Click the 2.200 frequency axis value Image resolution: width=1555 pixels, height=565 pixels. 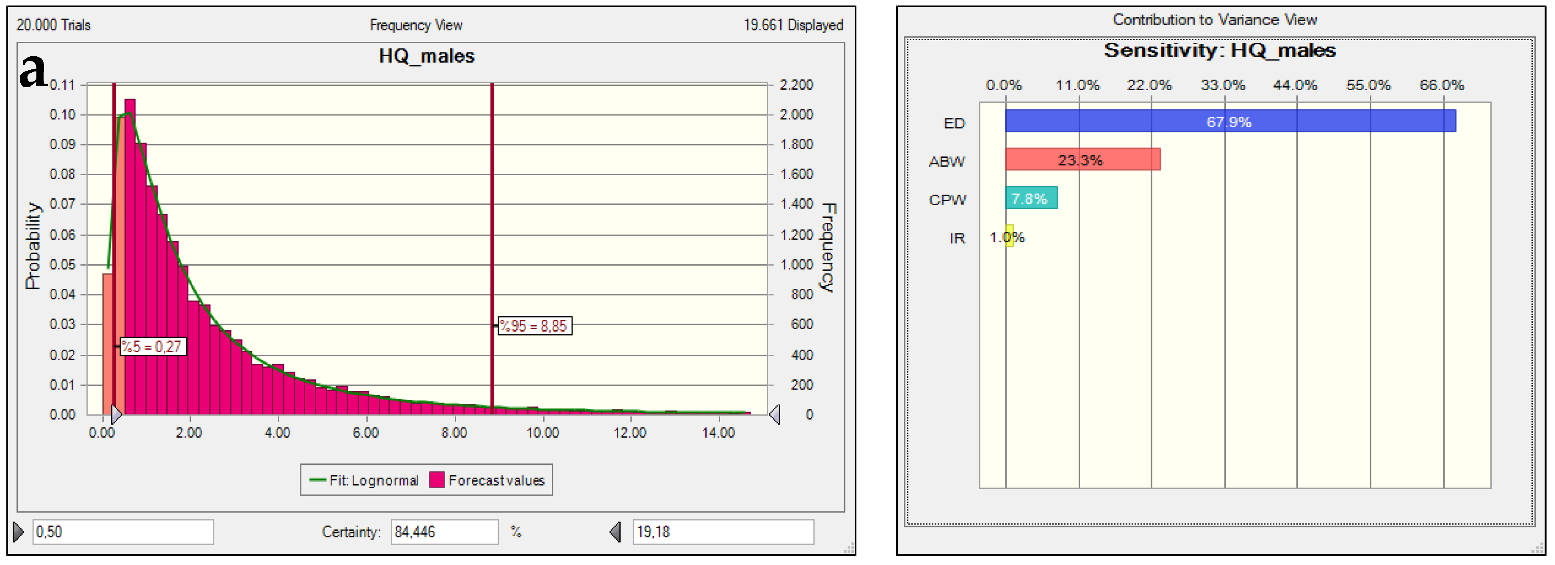pos(796,85)
